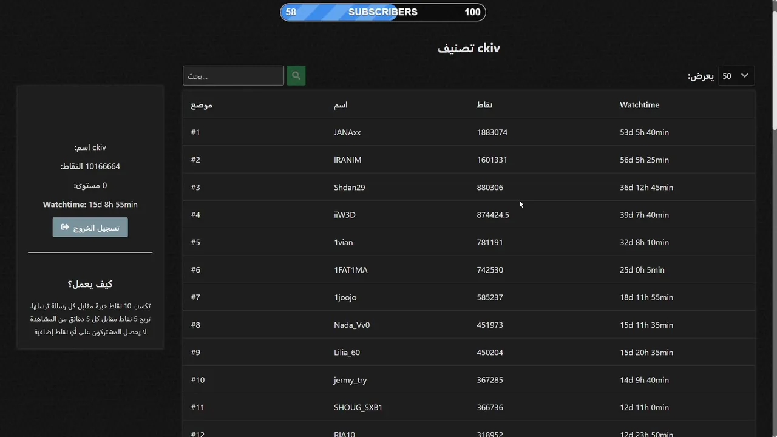Screen dimensions: 777x437
Task: Click rank #5 cell
Action: coord(195,242)
